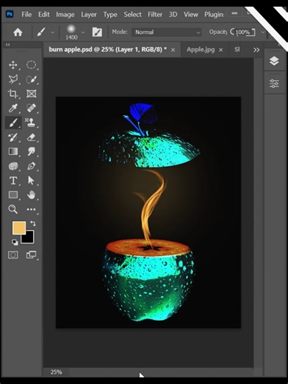Screen dimensions: 288x384
Task: Select the Eraser tool
Action: pos(31,137)
